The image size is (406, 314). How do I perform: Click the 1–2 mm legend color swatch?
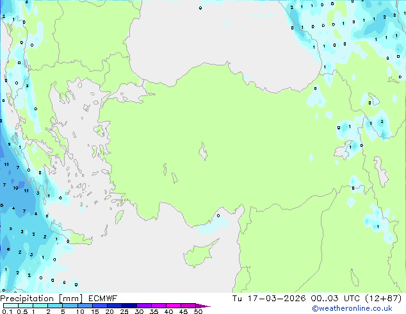coord(40,306)
